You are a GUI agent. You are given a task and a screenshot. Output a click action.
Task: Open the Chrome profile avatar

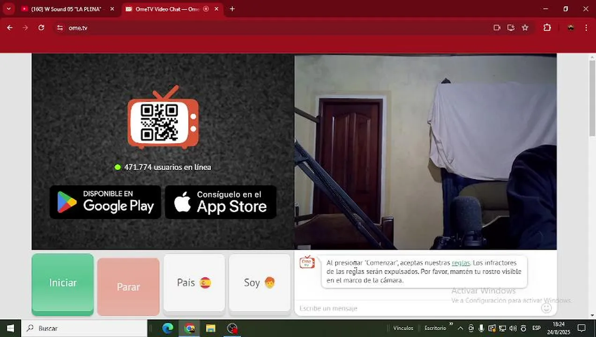(570, 28)
